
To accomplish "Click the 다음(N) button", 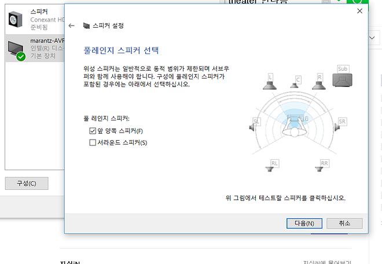I will point(304,223).
